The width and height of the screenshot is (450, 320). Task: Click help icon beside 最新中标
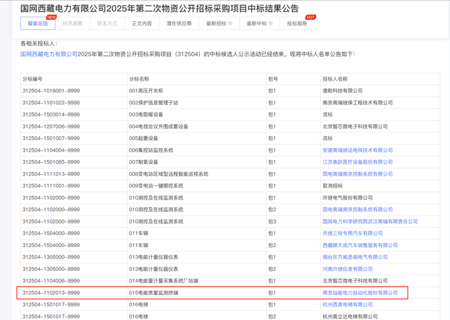point(271,24)
